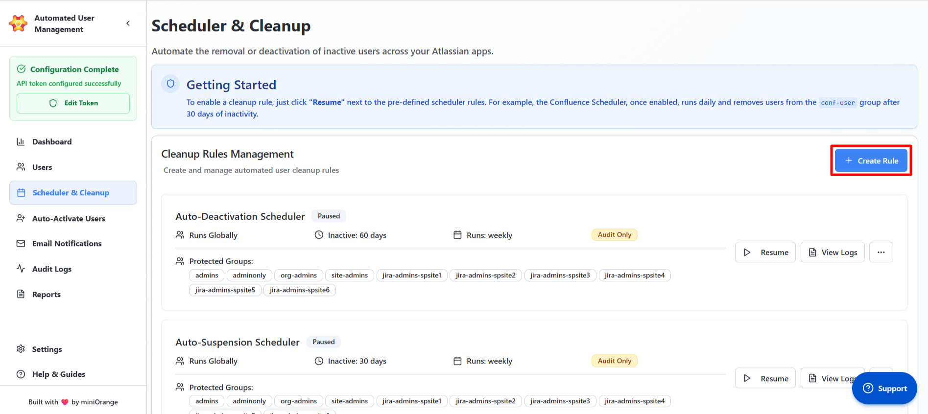Screen dimensions: 928x414
Task: Click clock icon next to Inactive: 30 days
Action: click(x=319, y=361)
